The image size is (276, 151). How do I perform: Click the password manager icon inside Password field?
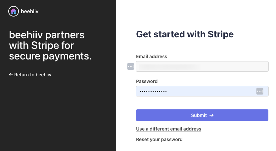(x=260, y=91)
